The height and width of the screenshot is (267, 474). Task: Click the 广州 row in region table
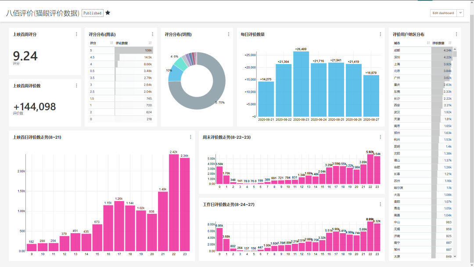[x=423, y=78]
